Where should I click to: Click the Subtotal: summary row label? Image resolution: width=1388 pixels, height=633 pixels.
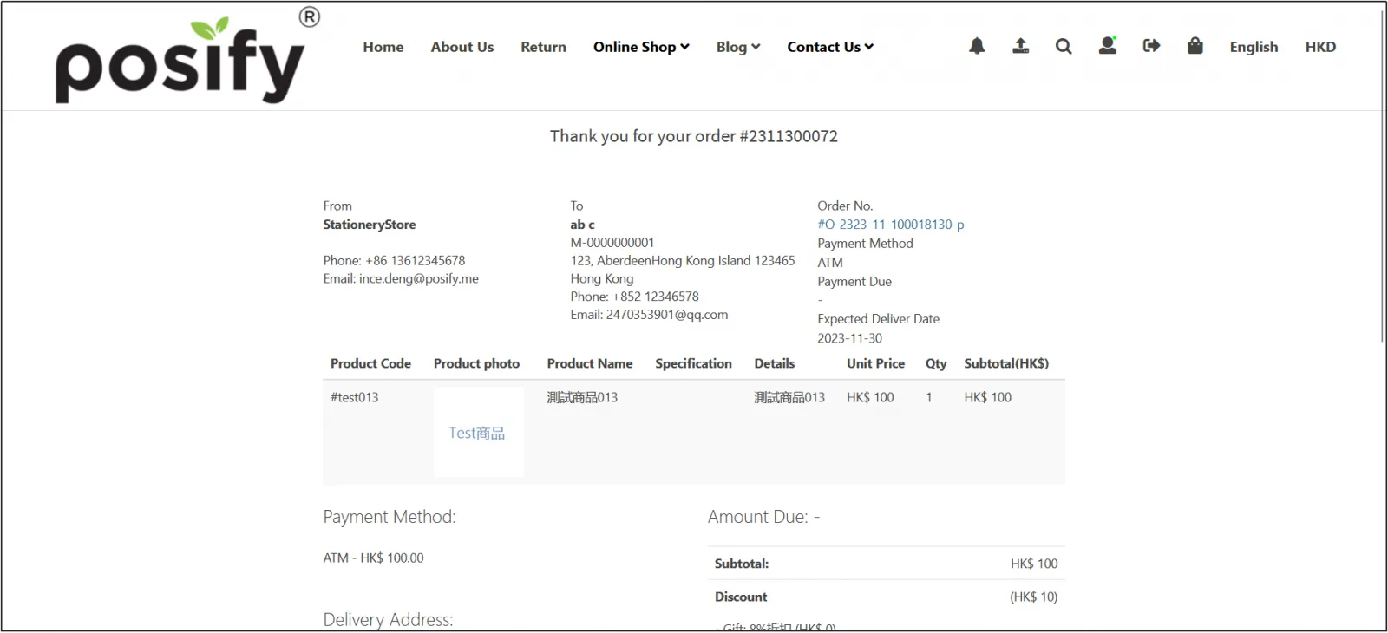pyautogui.click(x=742, y=564)
